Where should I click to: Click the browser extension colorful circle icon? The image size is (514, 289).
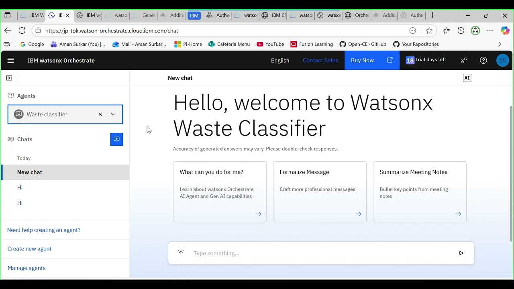tap(475, 31)
